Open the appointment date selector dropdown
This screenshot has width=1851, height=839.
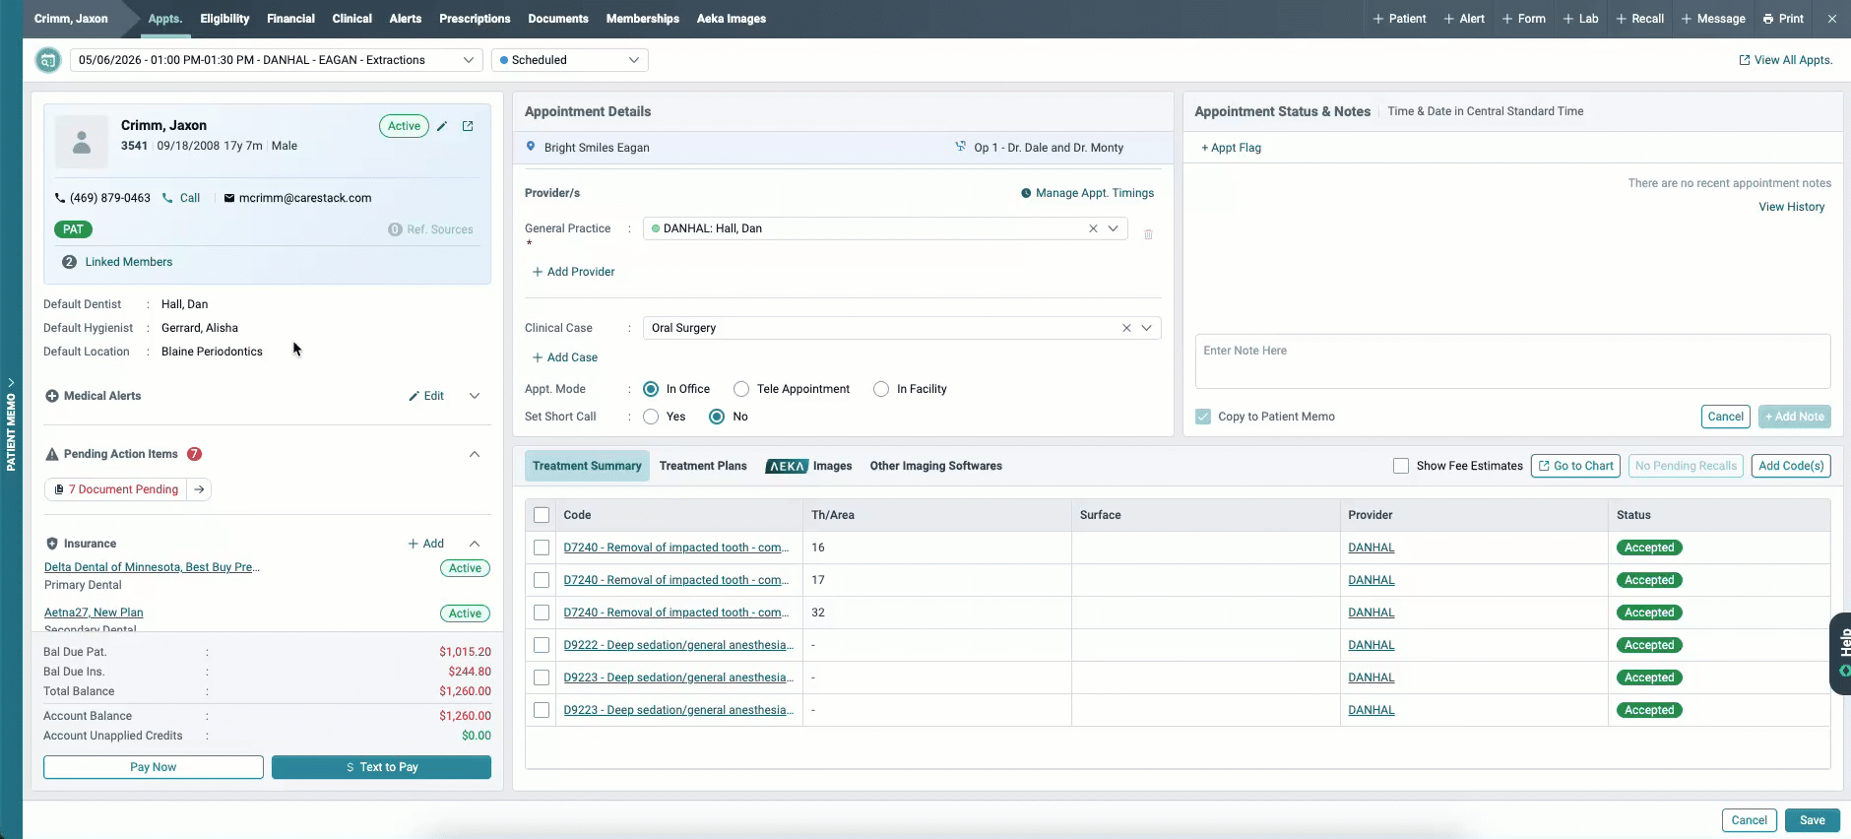pos(276,60)
